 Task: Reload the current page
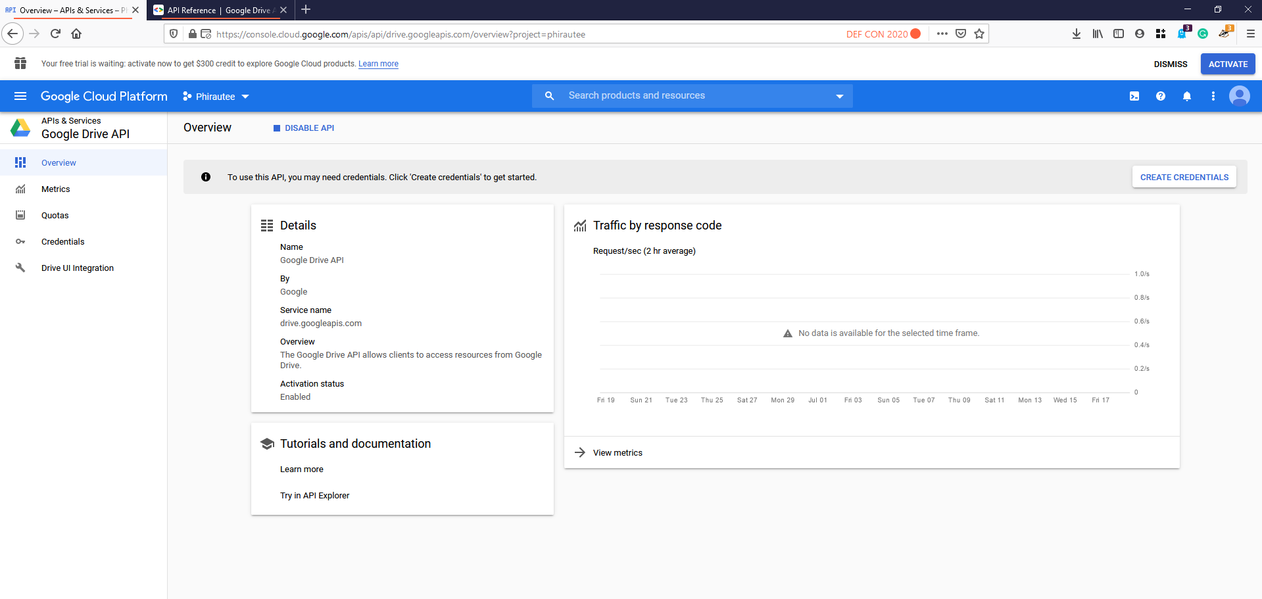tap(55, 34)
